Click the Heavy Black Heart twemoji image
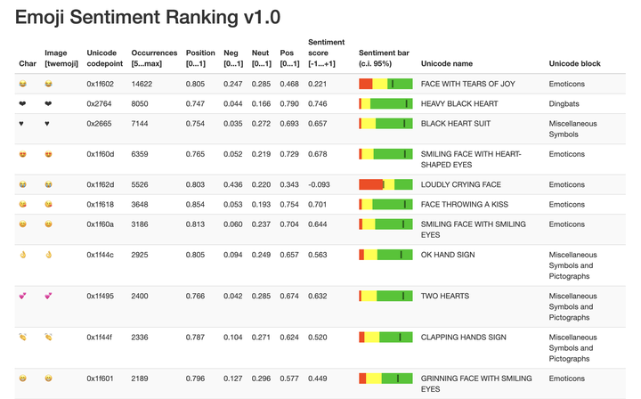The height and width of the screenshot is (399, 641). point(48,103)
